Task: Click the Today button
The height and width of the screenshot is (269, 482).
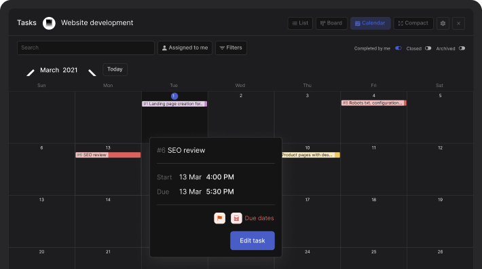Action: pyautogui.click(x=115, y=69)
